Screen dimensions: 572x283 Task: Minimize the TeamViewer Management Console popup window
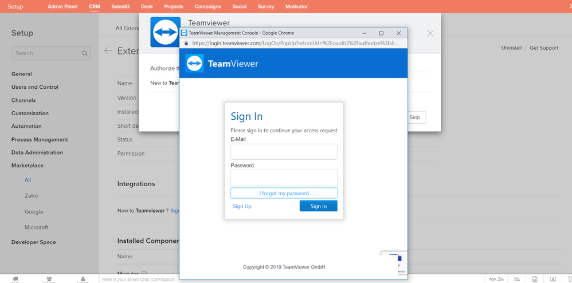[364, 33]
